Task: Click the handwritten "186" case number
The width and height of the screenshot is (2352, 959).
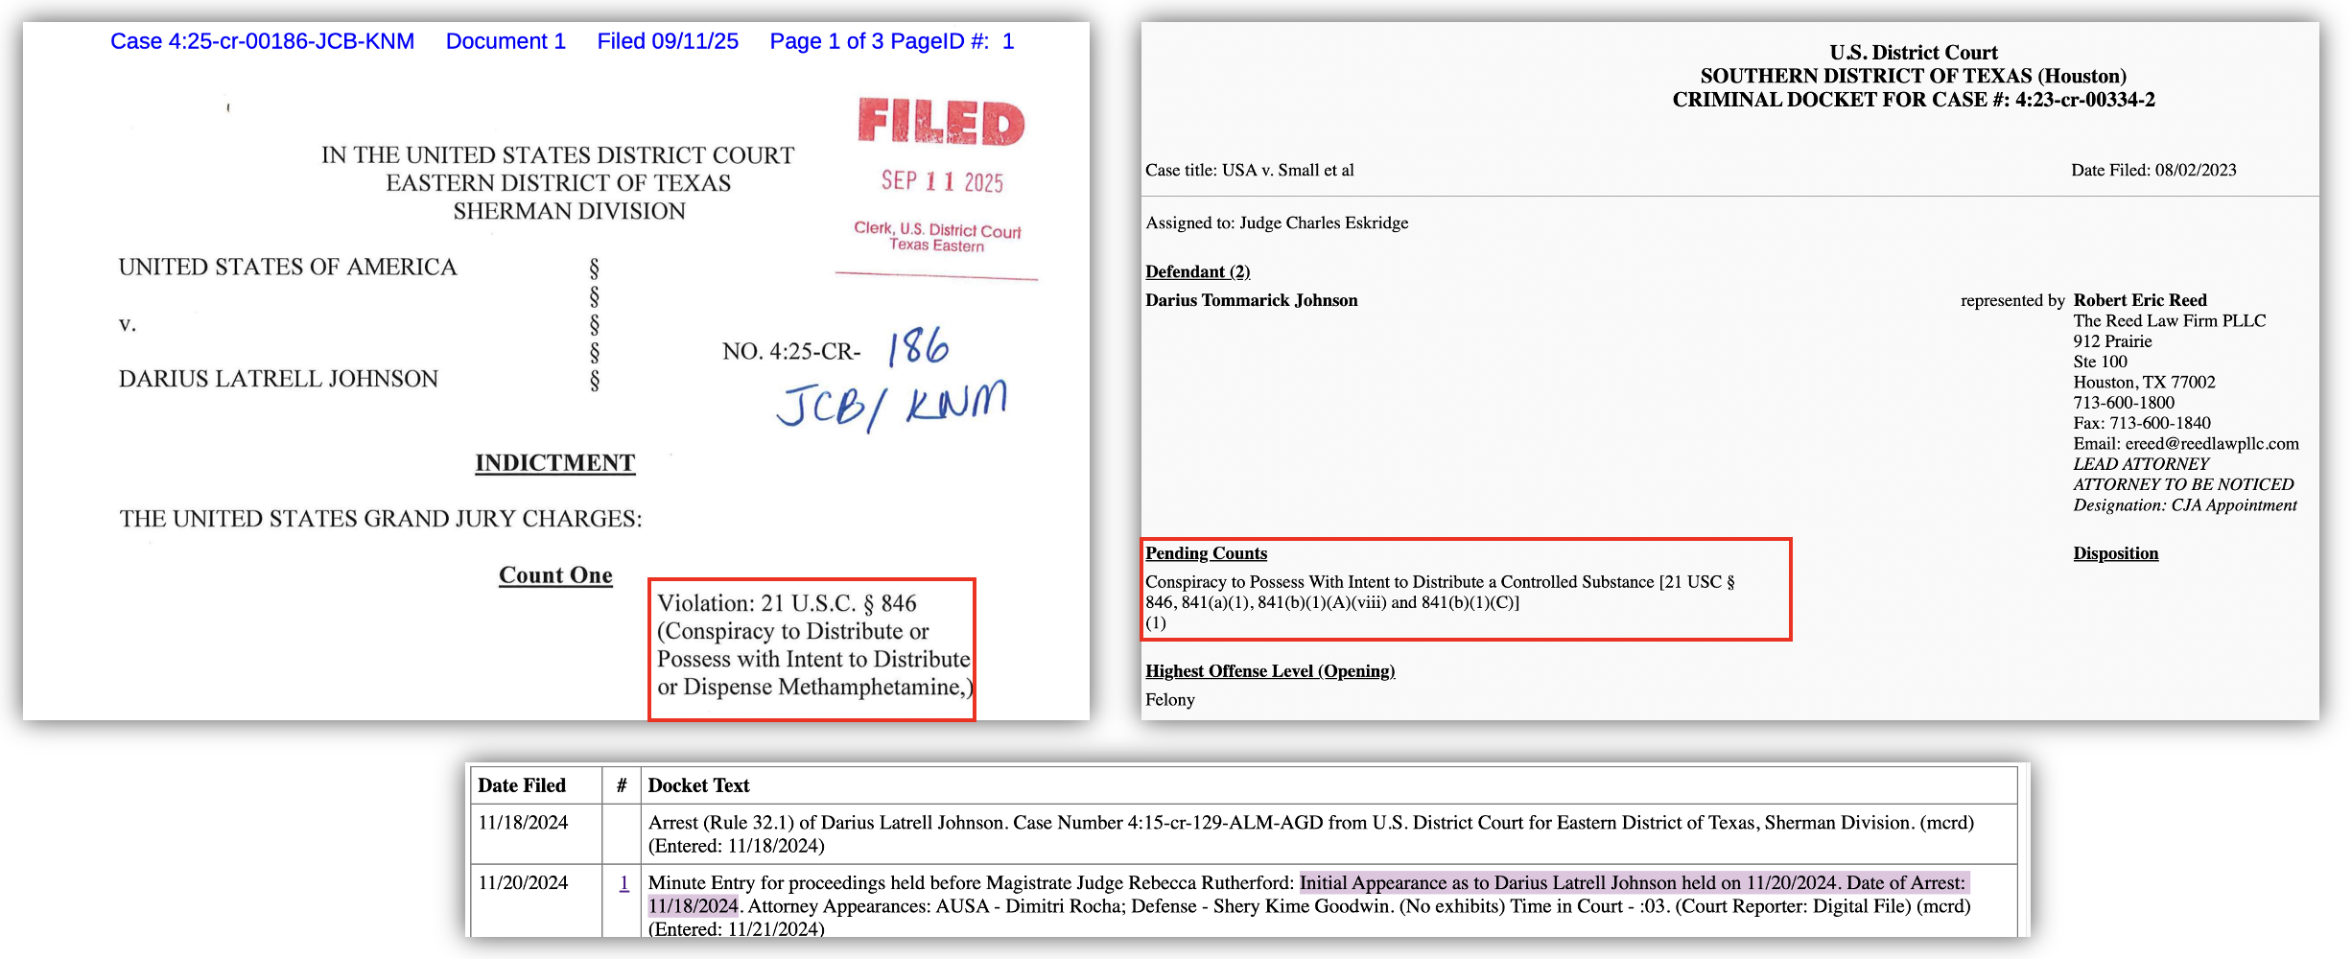Action: point(918,346)
